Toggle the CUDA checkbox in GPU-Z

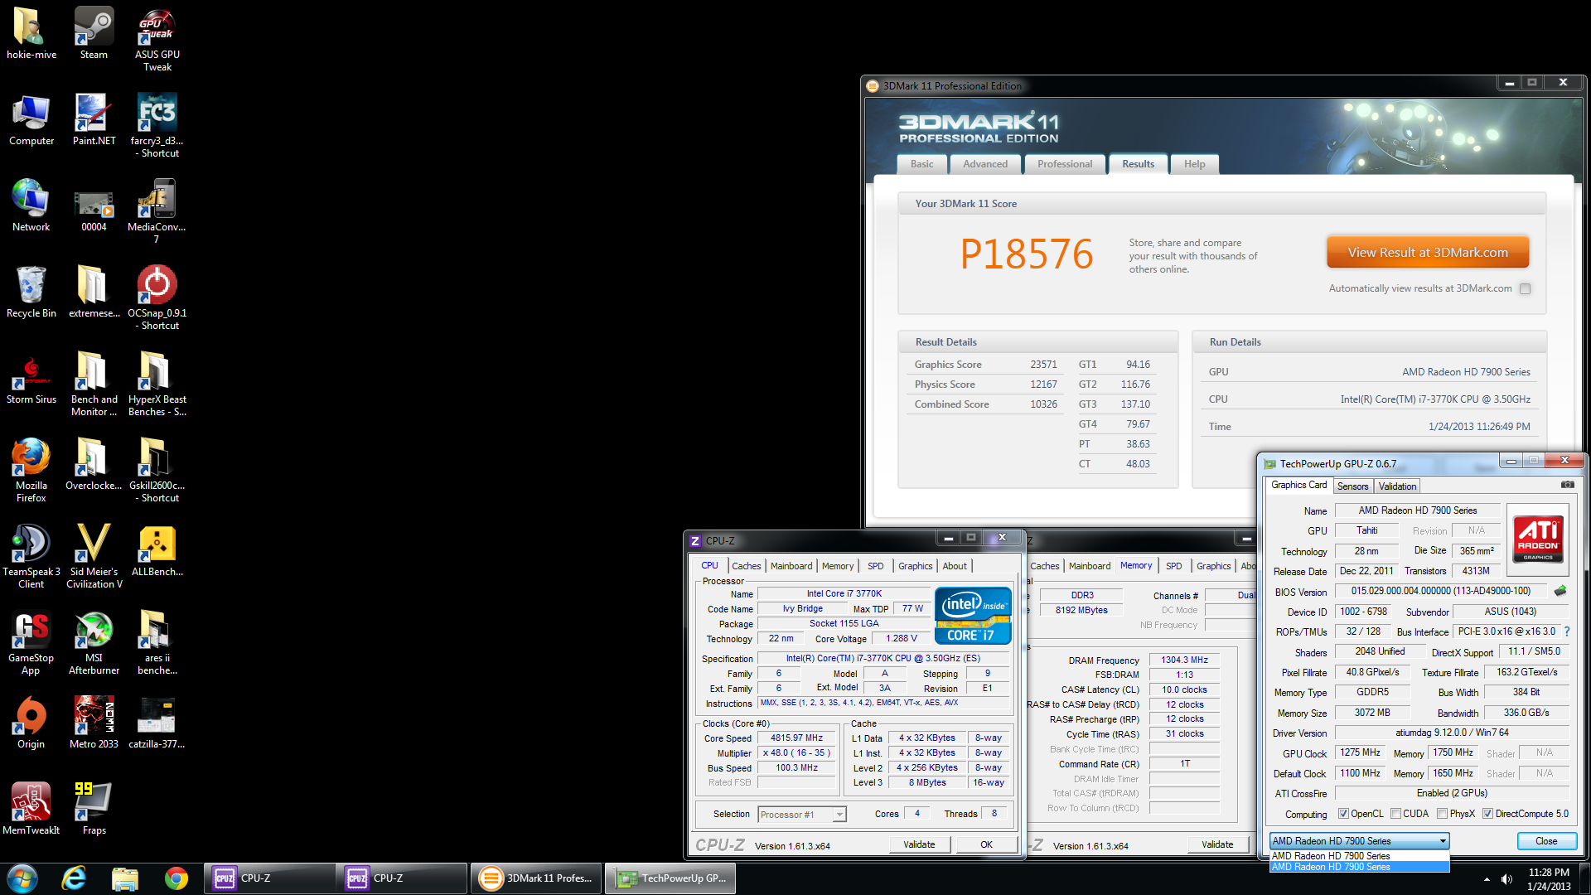(x=1395, y=814)
